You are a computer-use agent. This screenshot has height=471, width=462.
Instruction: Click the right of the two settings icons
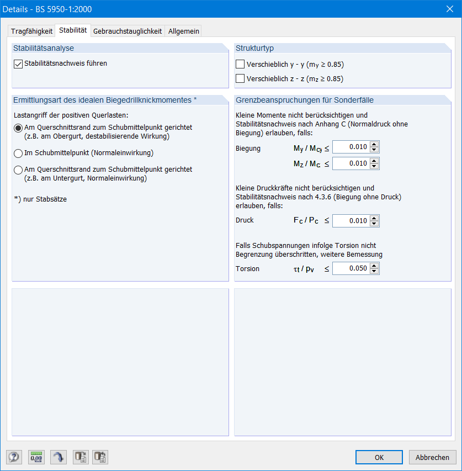pos(100,457)
